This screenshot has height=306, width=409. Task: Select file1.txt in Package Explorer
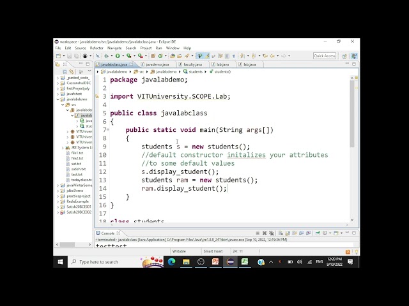coord(77,153)
